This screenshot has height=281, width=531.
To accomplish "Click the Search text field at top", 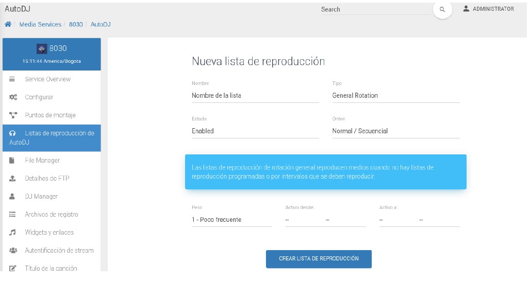I will pos(375,9).
